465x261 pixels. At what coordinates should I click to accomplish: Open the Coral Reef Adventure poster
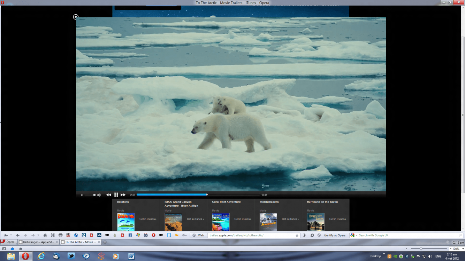pyautogui.click(x=221, y=222)
